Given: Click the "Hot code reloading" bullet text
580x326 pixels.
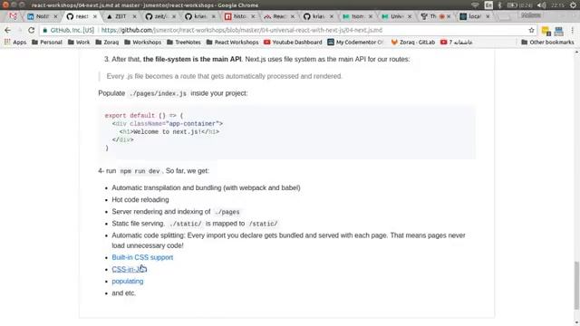Looking at the screenshot, I should 140,199.
